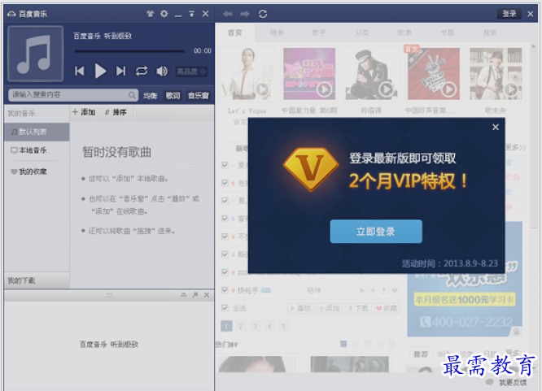Uncheck the song row starting with 男
The image size is (542, 391).
[x=225, y=201]
